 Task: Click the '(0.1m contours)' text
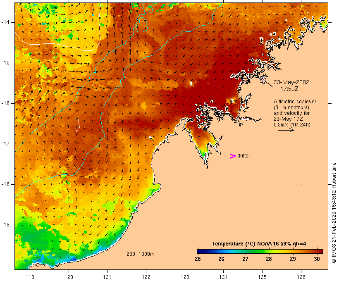(x=291, y=107)
